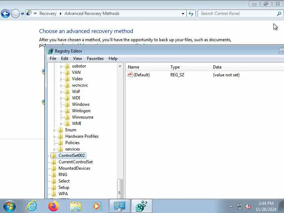This screenshot has width=284, height=213.
Task: Select the Hardware Profiles key label
Action: [x=82, y=136]
